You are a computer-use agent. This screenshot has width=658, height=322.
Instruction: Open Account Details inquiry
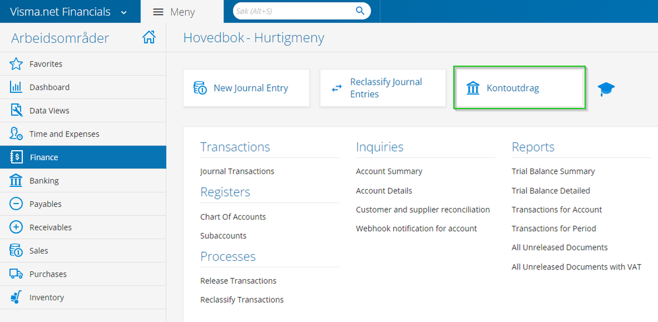384,191
